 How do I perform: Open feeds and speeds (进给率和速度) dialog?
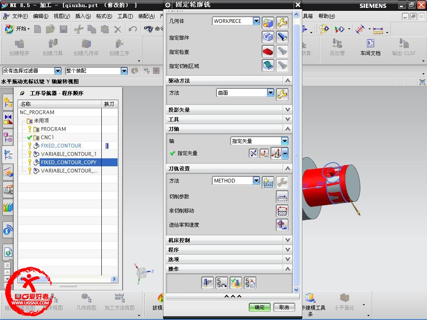pos(282,225)
